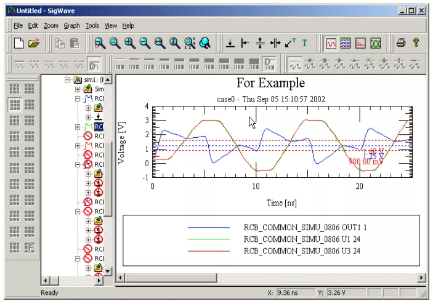433x304 pixels.
Task: Select the highlighted green RC tree item
Action: tap(99, 127)
